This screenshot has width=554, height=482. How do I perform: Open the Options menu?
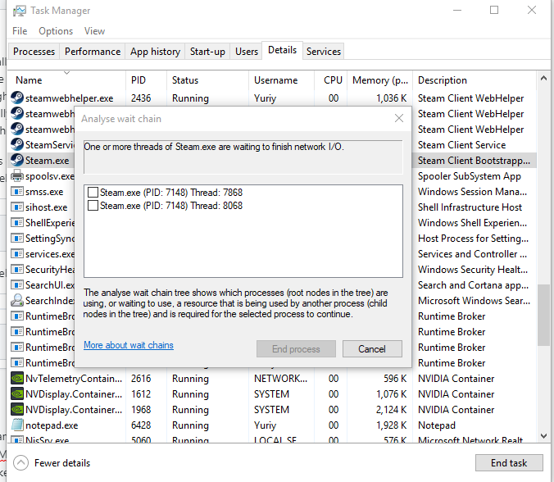click(x=56, y=31)
